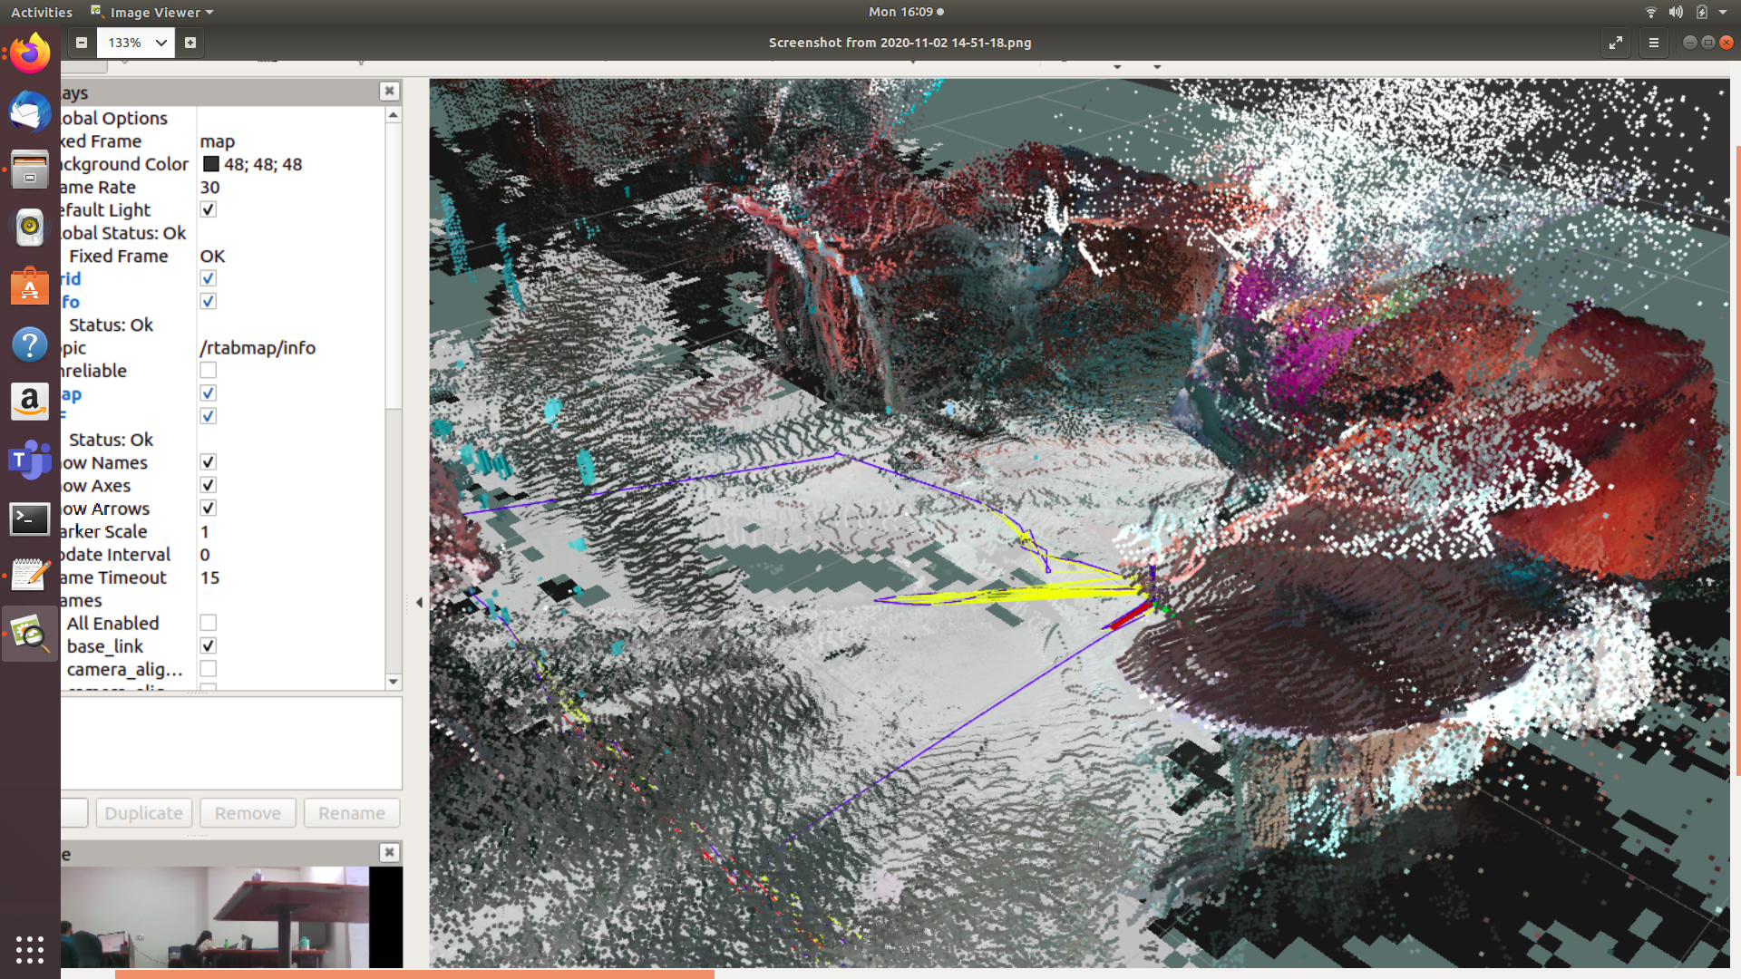Screen dimensions: 1741x979
Task: Open the Text Editor dock icon
Action: pyautogui.click(x=30, y=577)
